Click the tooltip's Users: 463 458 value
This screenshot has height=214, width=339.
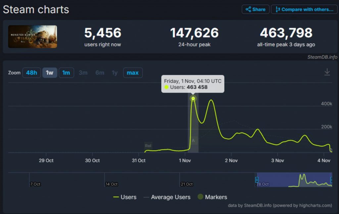(188, 87)
